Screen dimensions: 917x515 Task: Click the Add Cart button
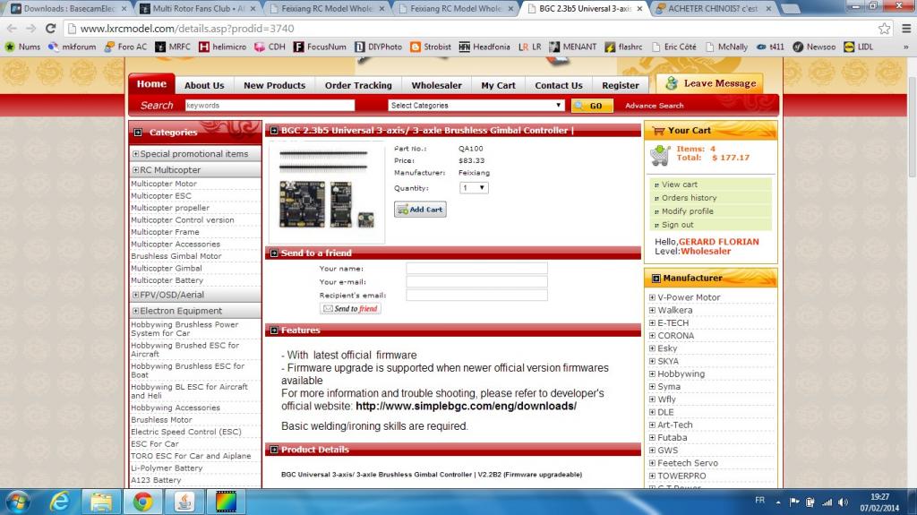(420, 210)
